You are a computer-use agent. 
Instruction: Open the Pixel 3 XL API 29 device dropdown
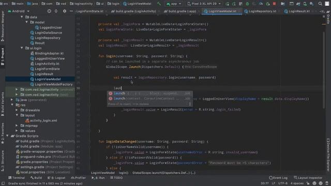click(204, 4)
